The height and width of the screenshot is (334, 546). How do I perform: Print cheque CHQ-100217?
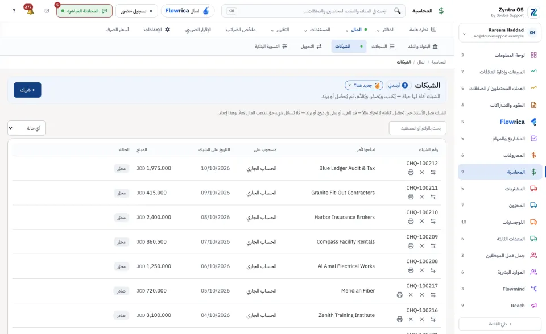pos(399,295)
